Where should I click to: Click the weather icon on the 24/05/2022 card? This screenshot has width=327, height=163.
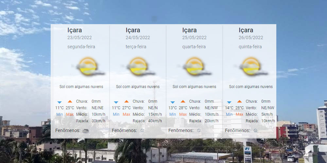click(138, 67)
